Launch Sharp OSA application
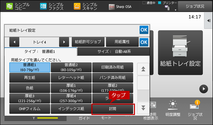213x125 pixels. coord(120,7)
